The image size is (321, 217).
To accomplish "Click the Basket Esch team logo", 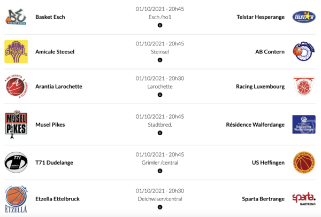I will pos(16,17).
